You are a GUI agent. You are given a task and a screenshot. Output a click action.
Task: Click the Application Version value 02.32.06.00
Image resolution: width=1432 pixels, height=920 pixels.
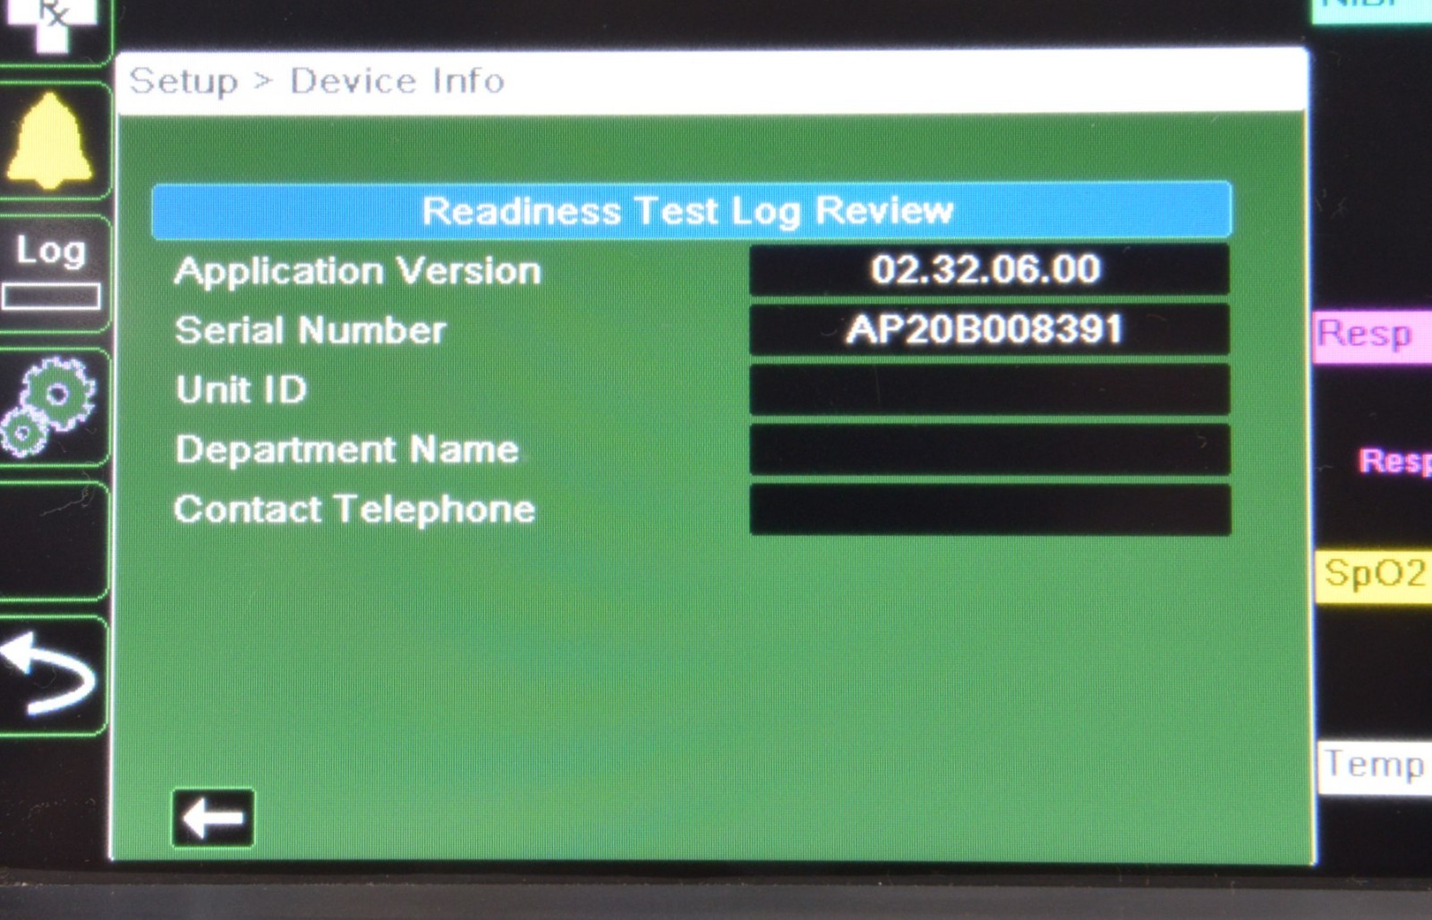click(988, 270)
